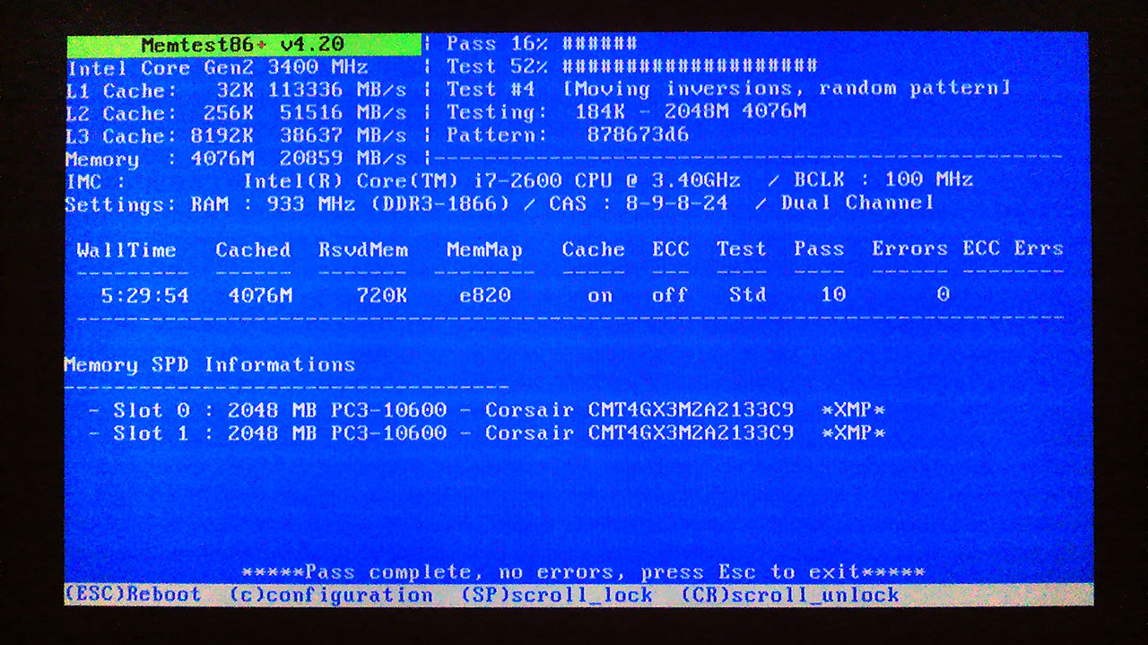Select the Pass 16% progress bar
The width and height of the screenshot is (1148, 645).
(542, 44)
